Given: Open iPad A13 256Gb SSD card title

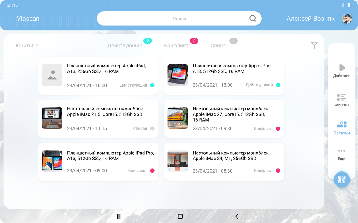Looking at the screenshot, I should click(107, 69).
